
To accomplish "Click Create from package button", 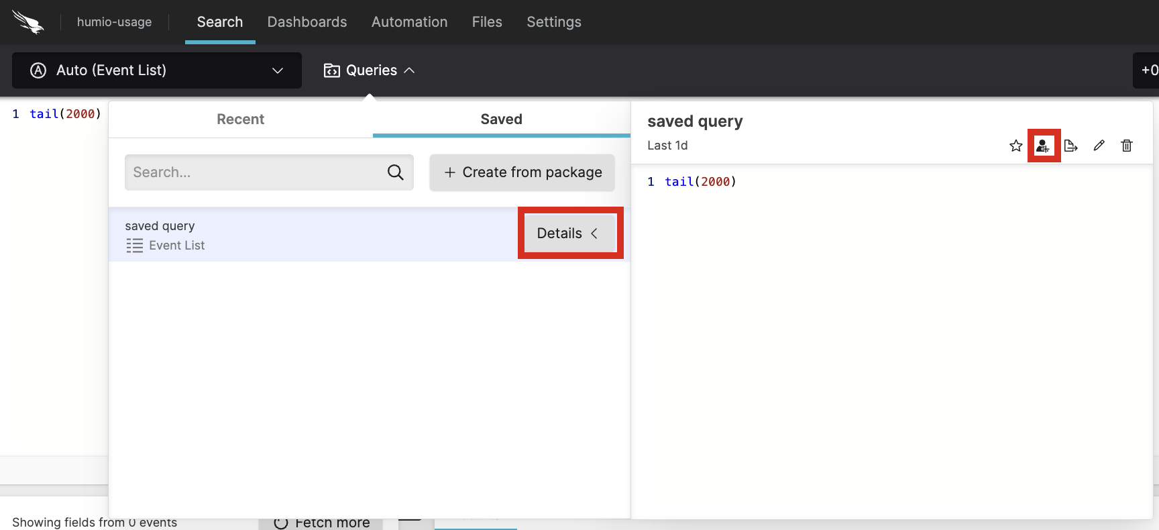I will (x=522, y=172).
